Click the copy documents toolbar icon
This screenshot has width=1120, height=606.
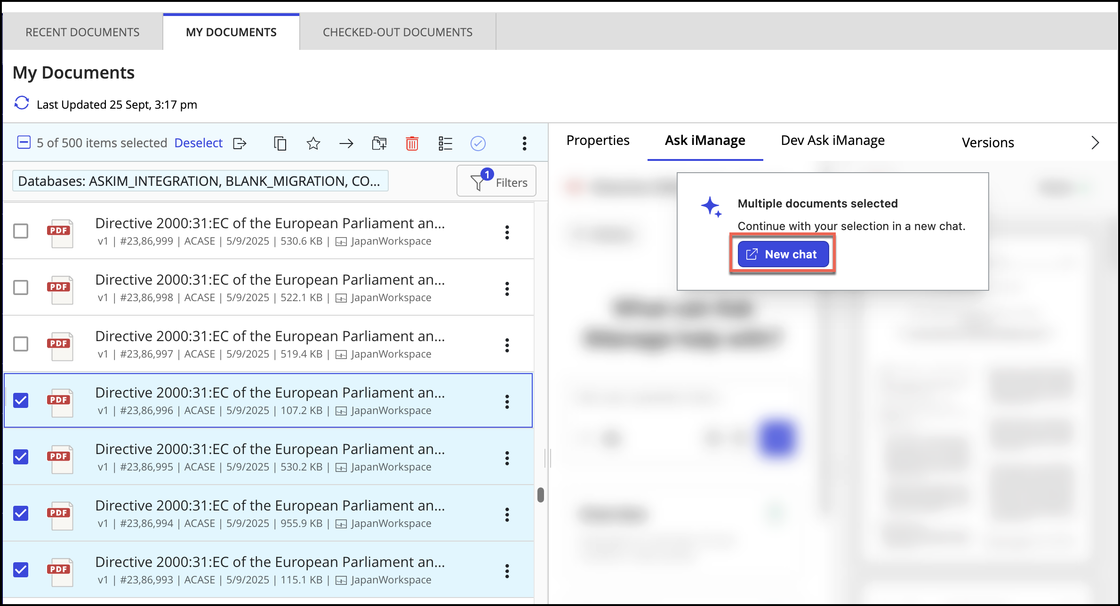pos(280,143)
